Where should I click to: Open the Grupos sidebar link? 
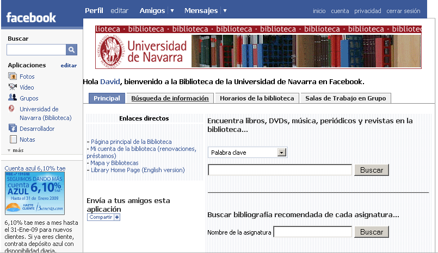point(29,98)
